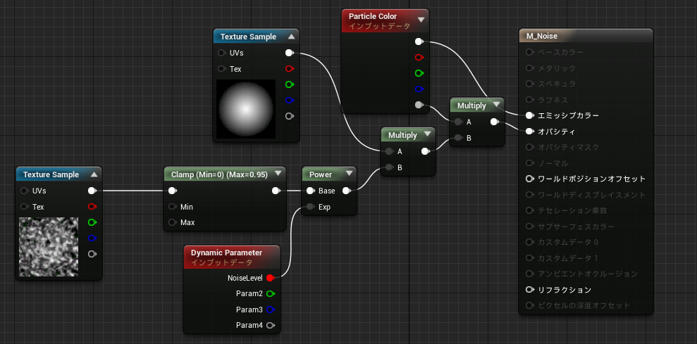Click alpha output pin on sphere Texture Sample

click(x=290, y=116)
